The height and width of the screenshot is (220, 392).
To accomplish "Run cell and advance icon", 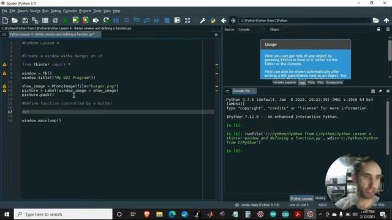I will [85, 20].
